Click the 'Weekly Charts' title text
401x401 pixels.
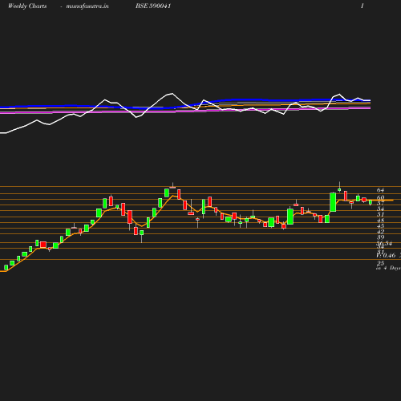pyautogui.click(x=27, y=6)
